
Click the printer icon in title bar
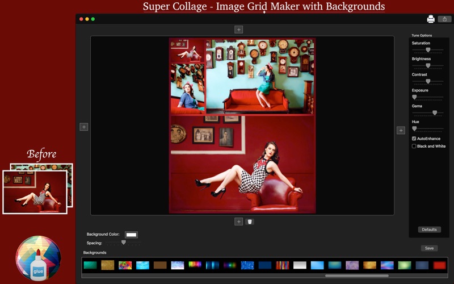click(431, 19)
